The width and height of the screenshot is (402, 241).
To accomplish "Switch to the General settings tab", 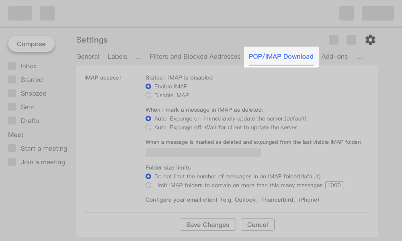I will coord(88,57).
